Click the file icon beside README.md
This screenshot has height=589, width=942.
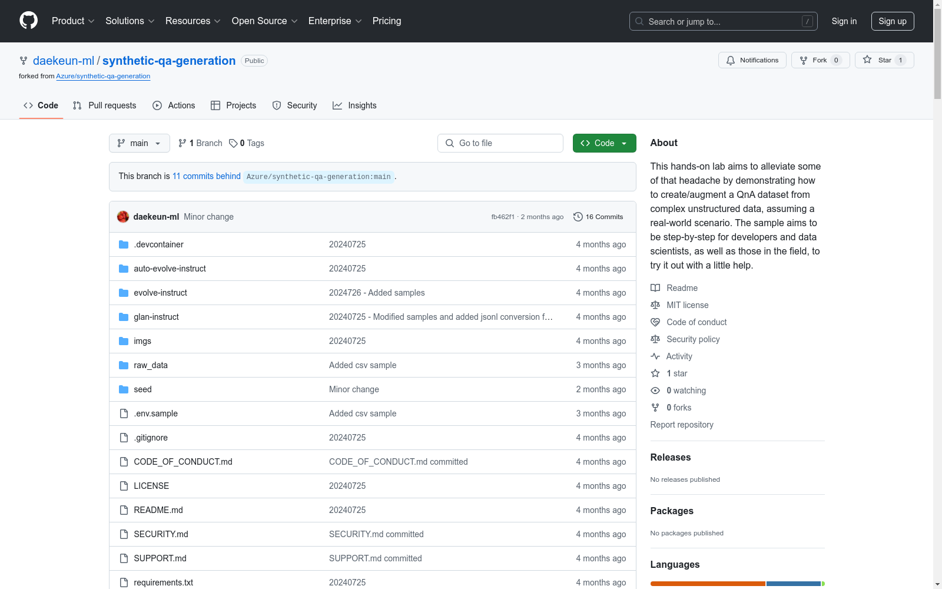pyautogui.click(x=124, y=510)
